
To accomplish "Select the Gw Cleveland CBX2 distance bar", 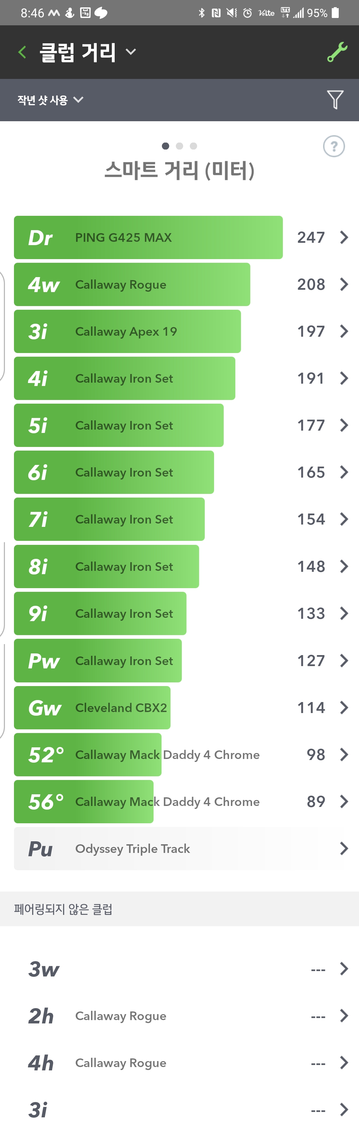I will point(92,708).
